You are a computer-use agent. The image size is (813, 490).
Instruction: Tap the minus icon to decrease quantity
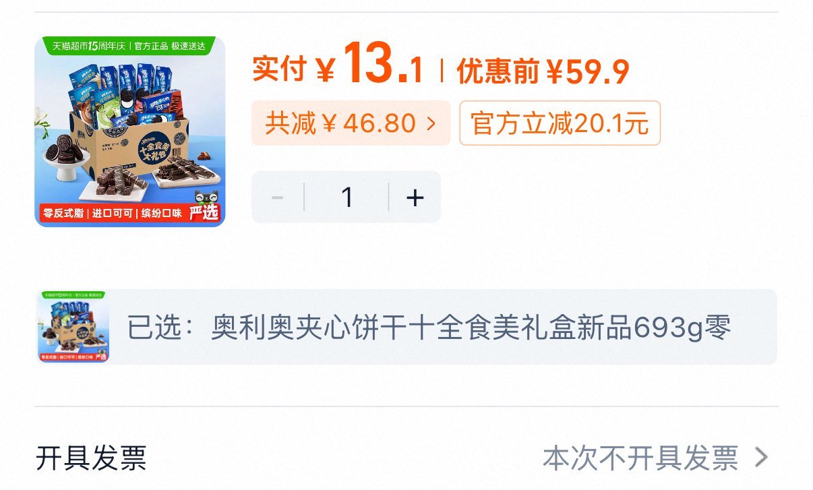tap(277, 197)
